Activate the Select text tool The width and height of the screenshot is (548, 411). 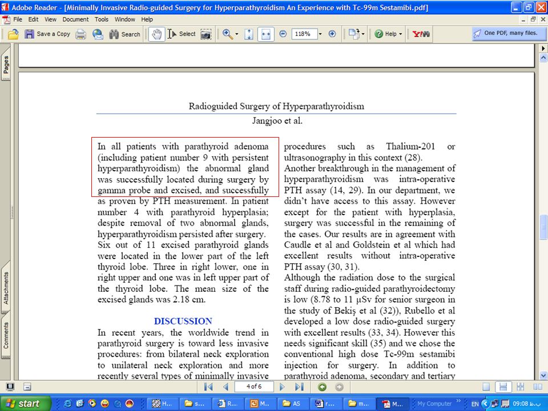[182, 34]
